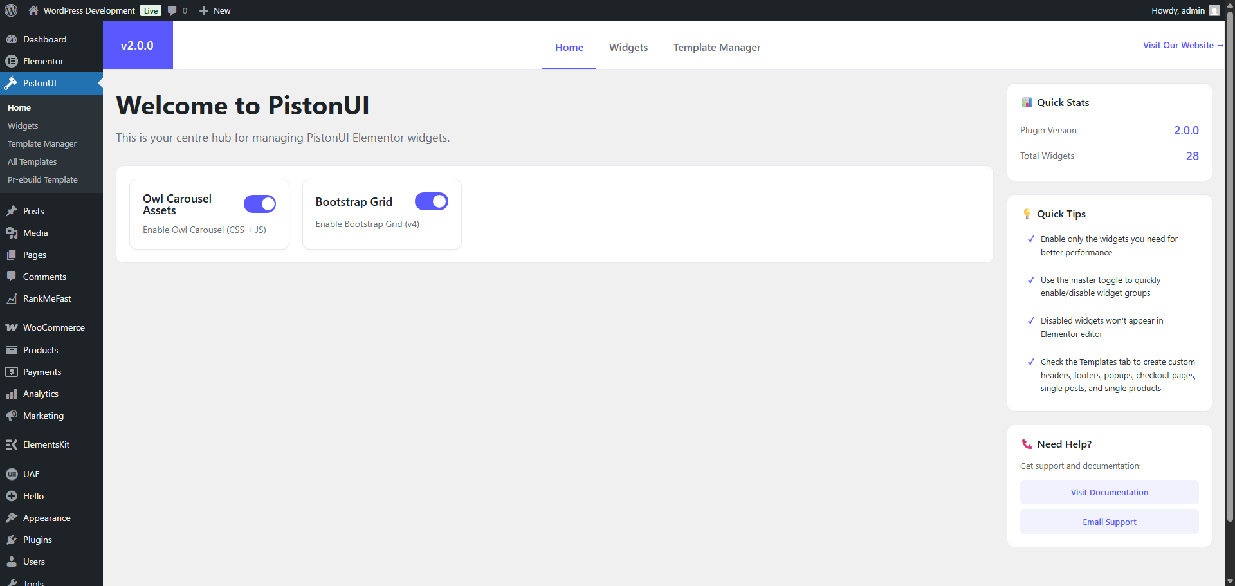Click the Quick Tips heading
Image resolution: width=1235 pixels, height=586 pixels.
[x=1061, y=214]
